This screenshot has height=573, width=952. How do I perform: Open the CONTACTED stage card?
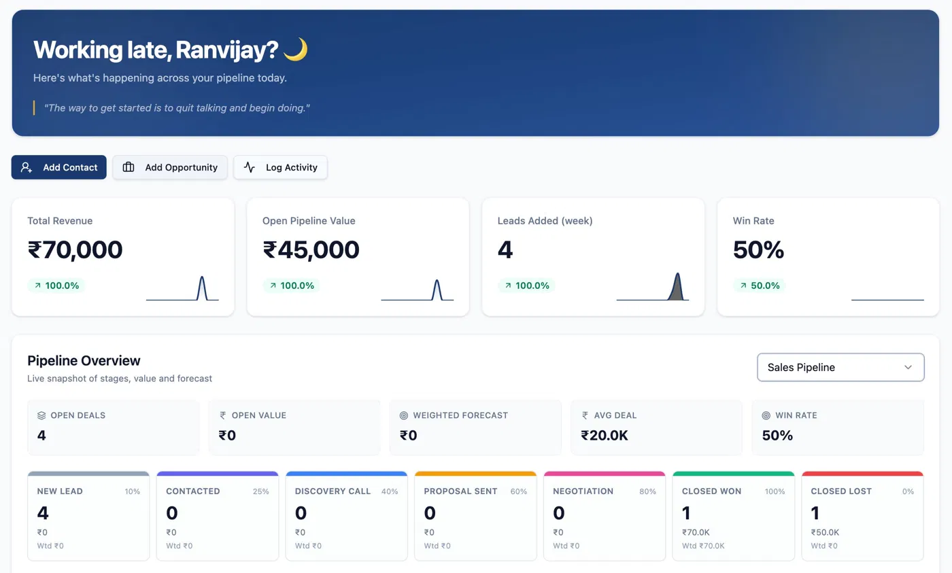pos(218,516)
